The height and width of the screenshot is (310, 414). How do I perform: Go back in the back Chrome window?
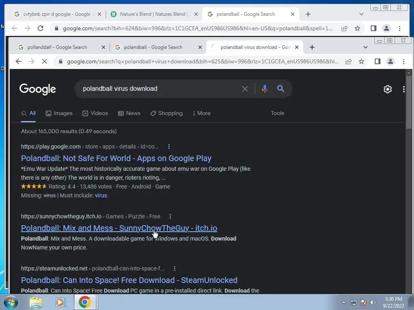click(15, 28)
